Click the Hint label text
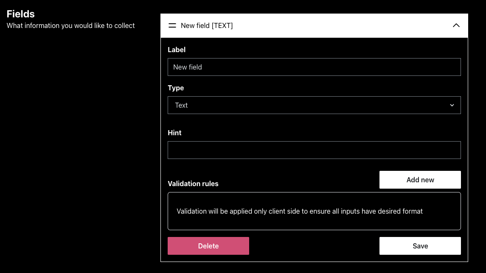486x273 pixels. pos(174,133)
